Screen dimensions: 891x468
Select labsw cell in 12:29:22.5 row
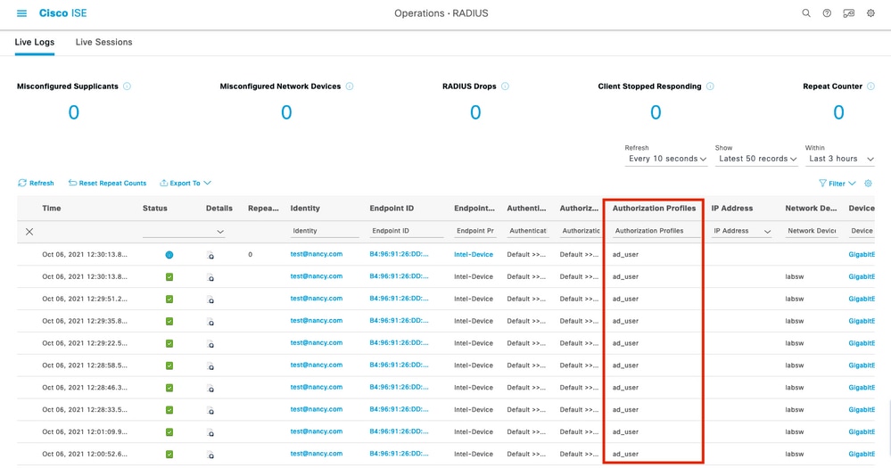[795, 343]
